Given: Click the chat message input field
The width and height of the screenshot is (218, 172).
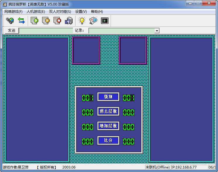Looking at the screenshot, I should [46, 31].
